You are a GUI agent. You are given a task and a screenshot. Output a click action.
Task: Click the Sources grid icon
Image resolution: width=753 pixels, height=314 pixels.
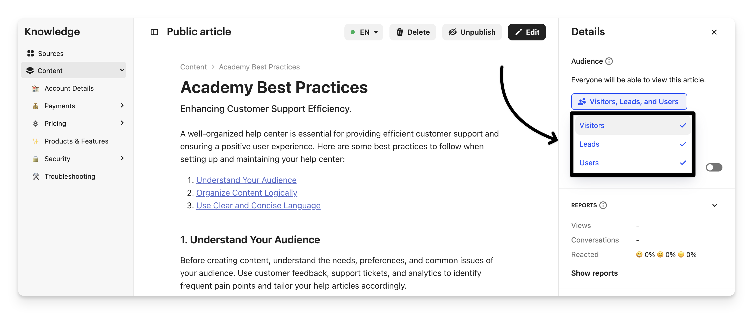(30, 54)
